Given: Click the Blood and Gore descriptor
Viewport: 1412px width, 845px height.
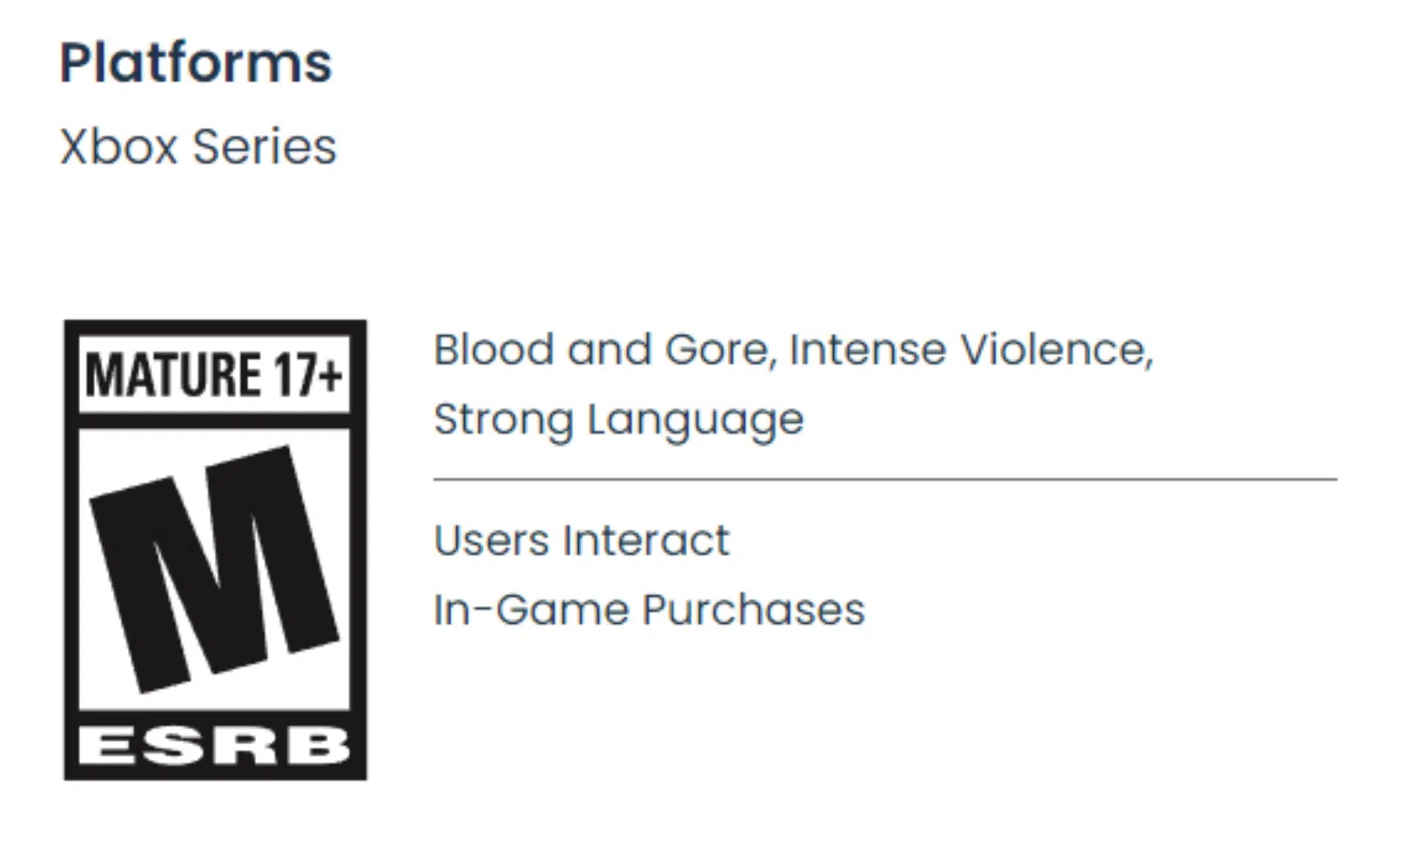Looking at the screenshot, I should [x=603, y=349].
